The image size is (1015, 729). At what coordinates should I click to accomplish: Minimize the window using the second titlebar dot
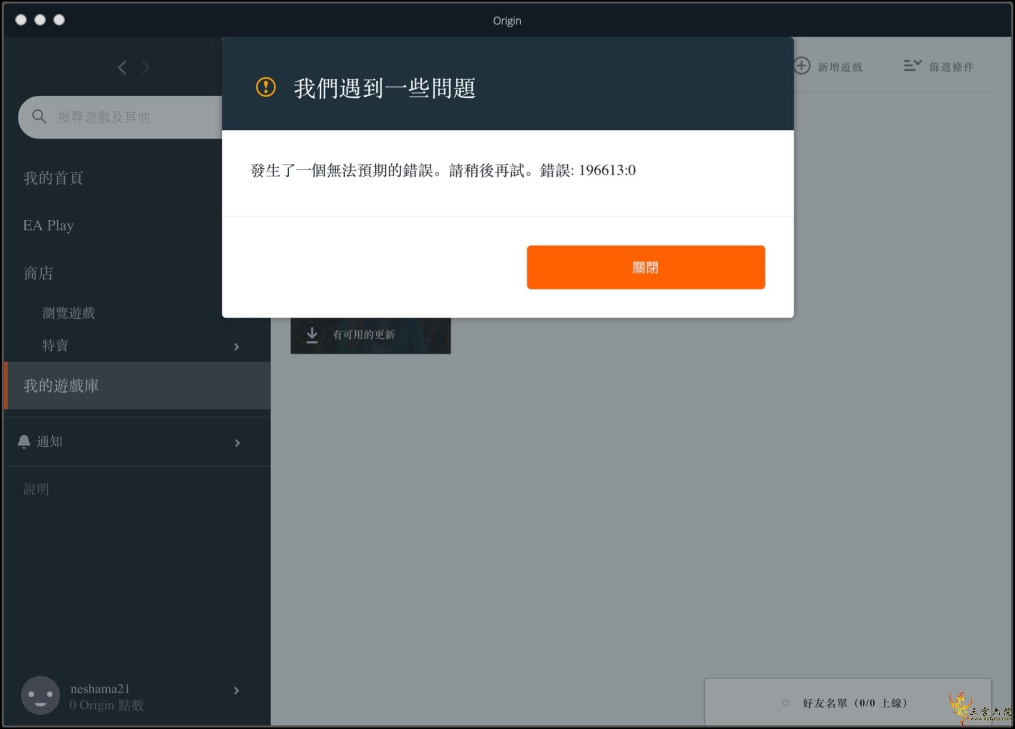point(40,20)
